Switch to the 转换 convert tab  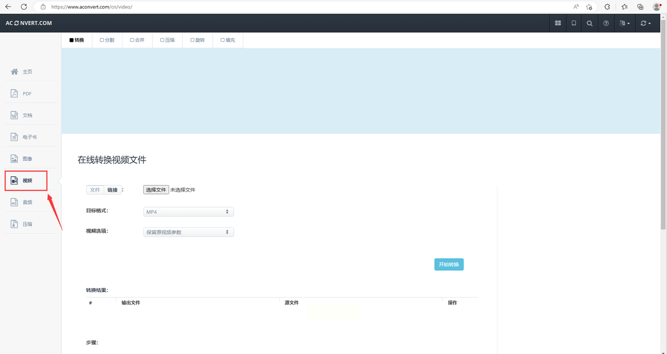77,40
